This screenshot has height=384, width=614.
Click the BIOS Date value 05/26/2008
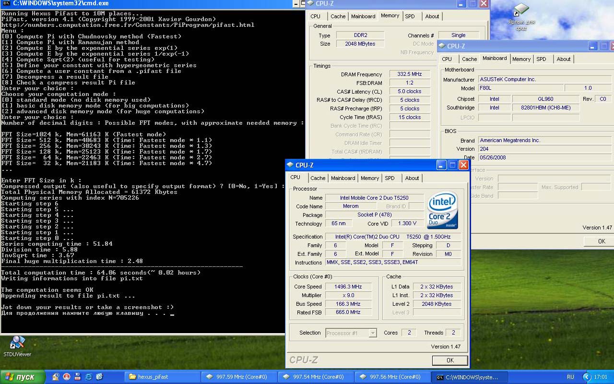(x=546, y=157)
